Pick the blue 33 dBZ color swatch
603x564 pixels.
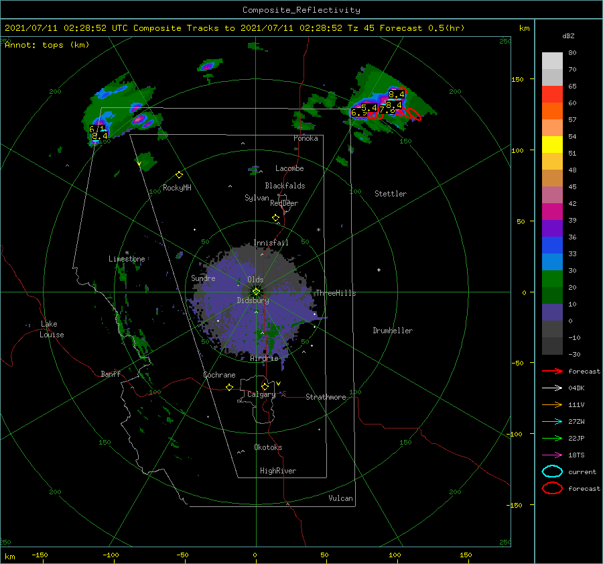click(x=552, y=245)
